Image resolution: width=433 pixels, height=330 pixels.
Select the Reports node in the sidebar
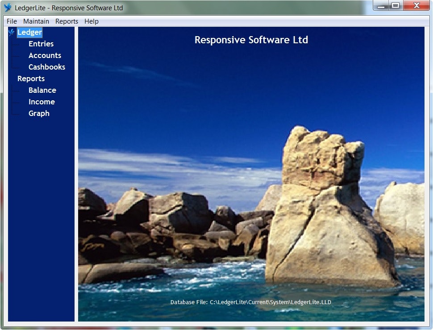point(31,78)
